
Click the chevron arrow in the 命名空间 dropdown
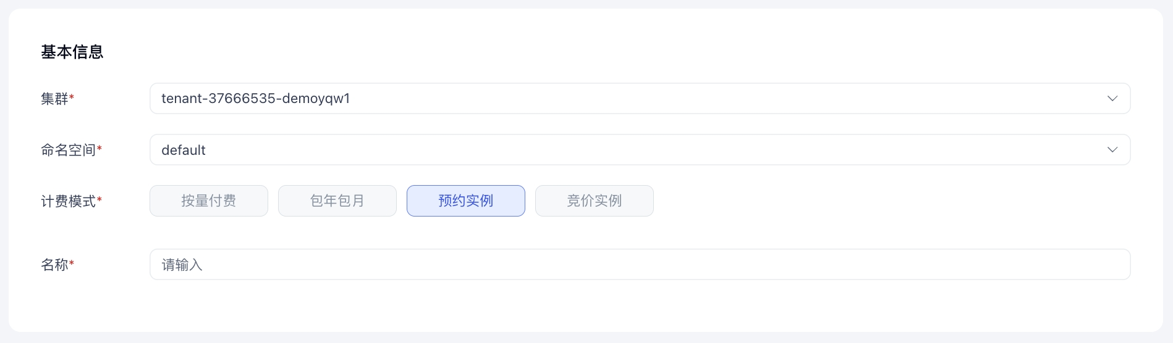(1112, 150)
